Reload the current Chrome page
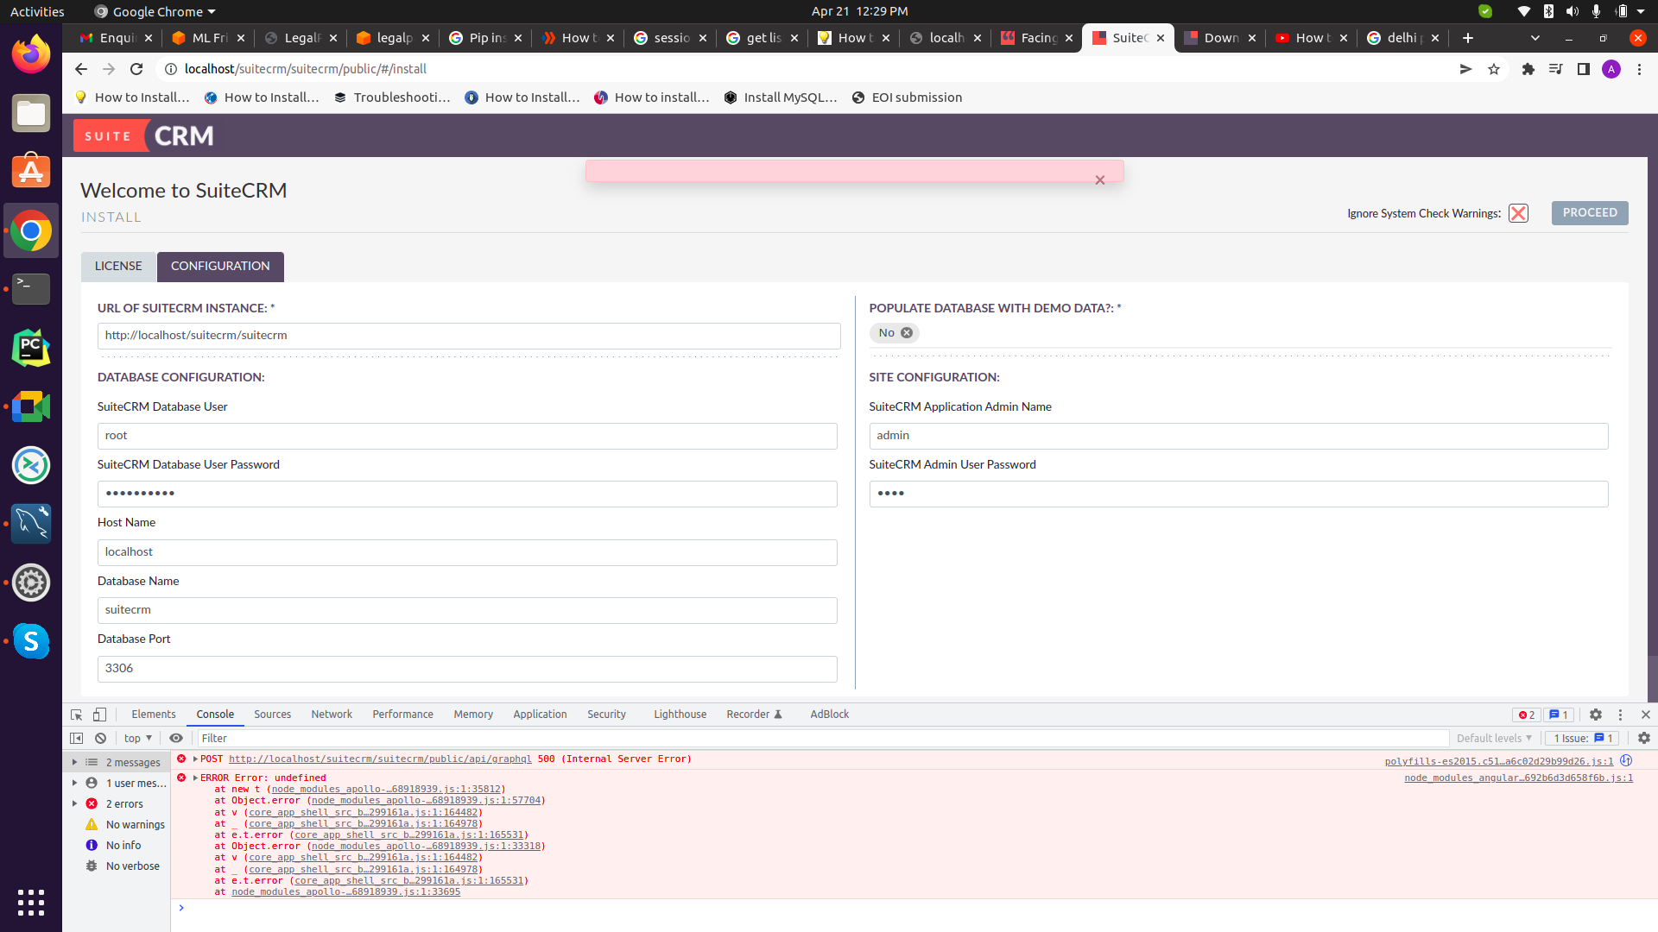Screen dimensions: 1658x932 [136, 69]
